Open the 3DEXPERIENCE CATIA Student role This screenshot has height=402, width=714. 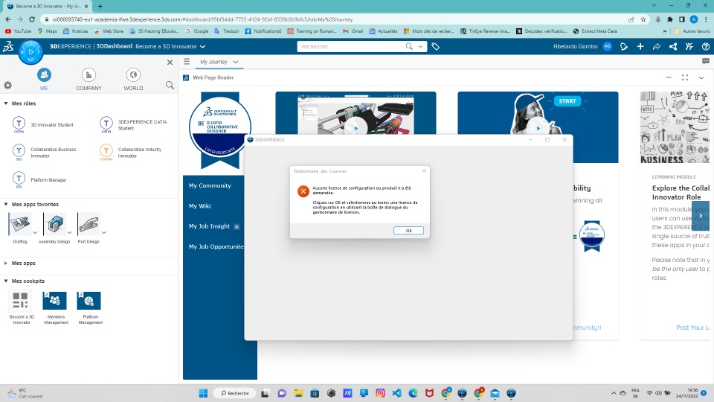134,124
